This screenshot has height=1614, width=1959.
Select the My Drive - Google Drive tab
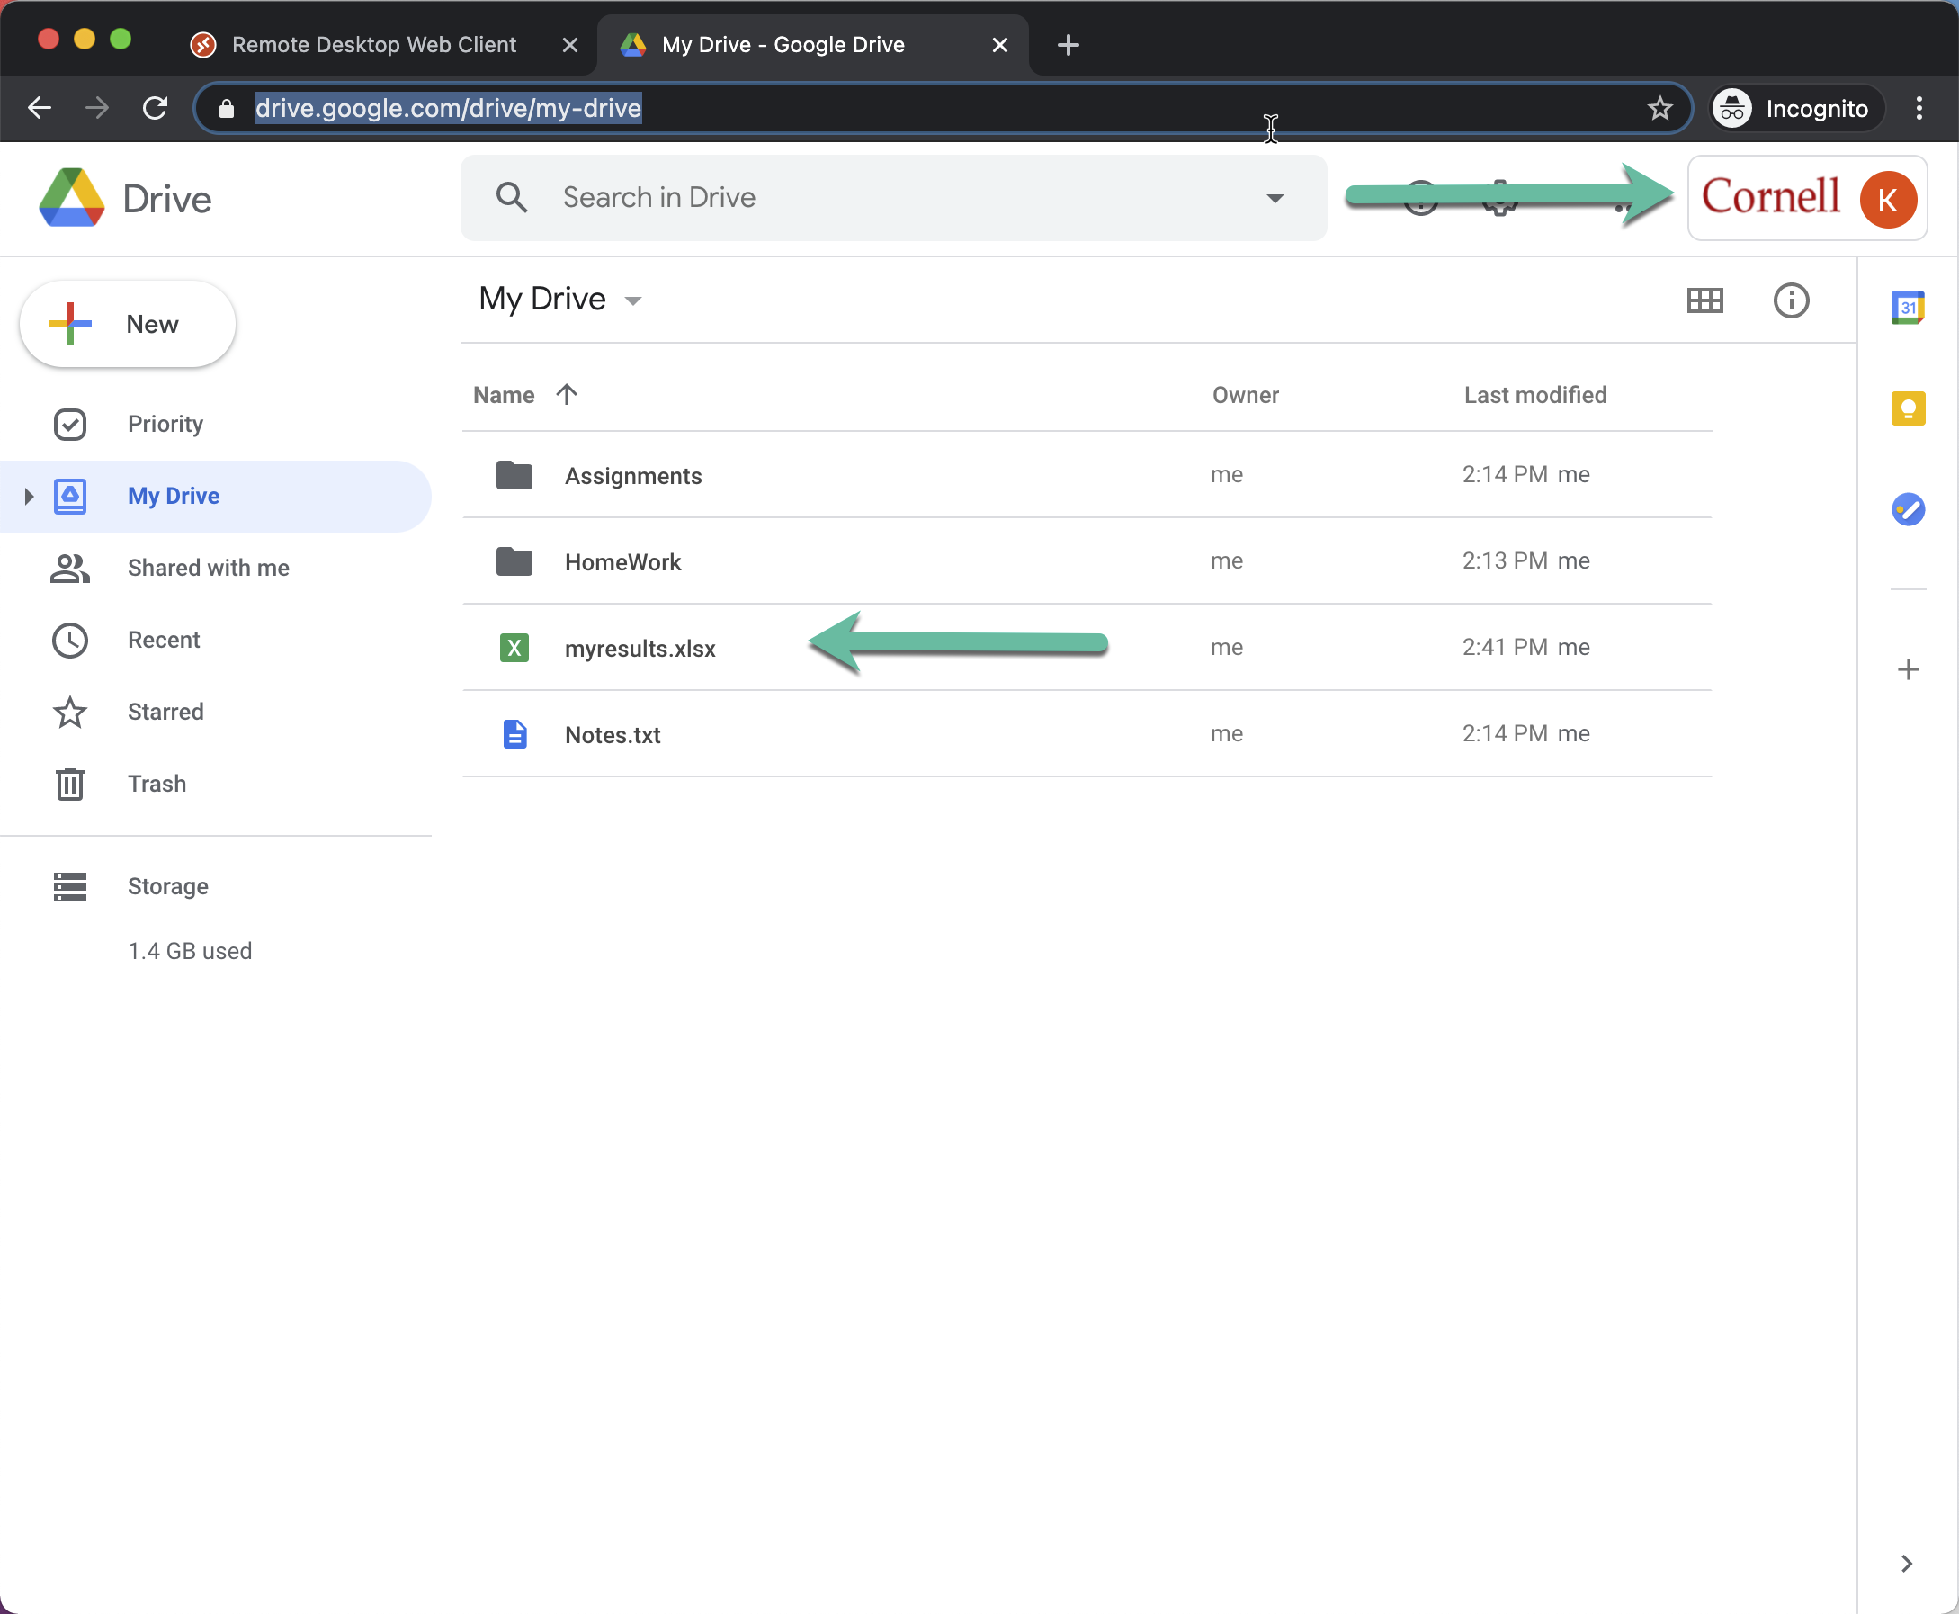[783, 45]
